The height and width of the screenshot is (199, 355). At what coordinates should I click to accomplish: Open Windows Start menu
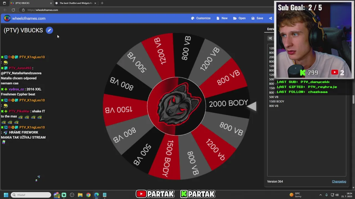click(6, 195)
